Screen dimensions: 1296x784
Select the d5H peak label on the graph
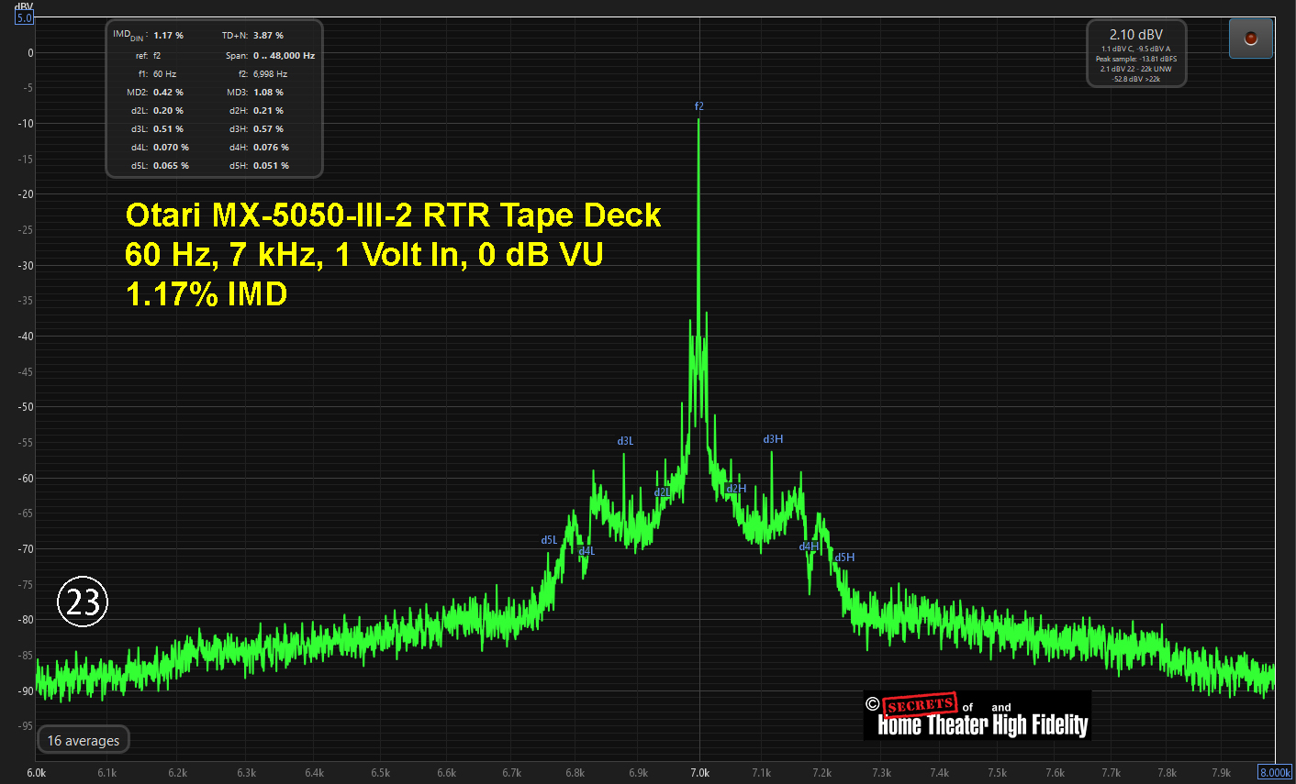click(x=844, y=558)
